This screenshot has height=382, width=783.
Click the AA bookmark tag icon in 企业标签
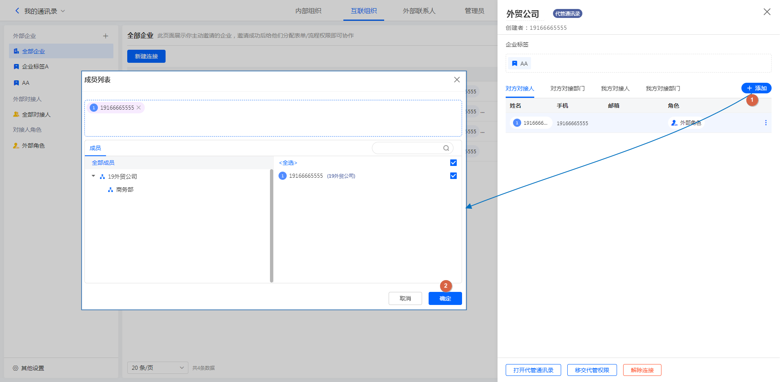(515, 64)
